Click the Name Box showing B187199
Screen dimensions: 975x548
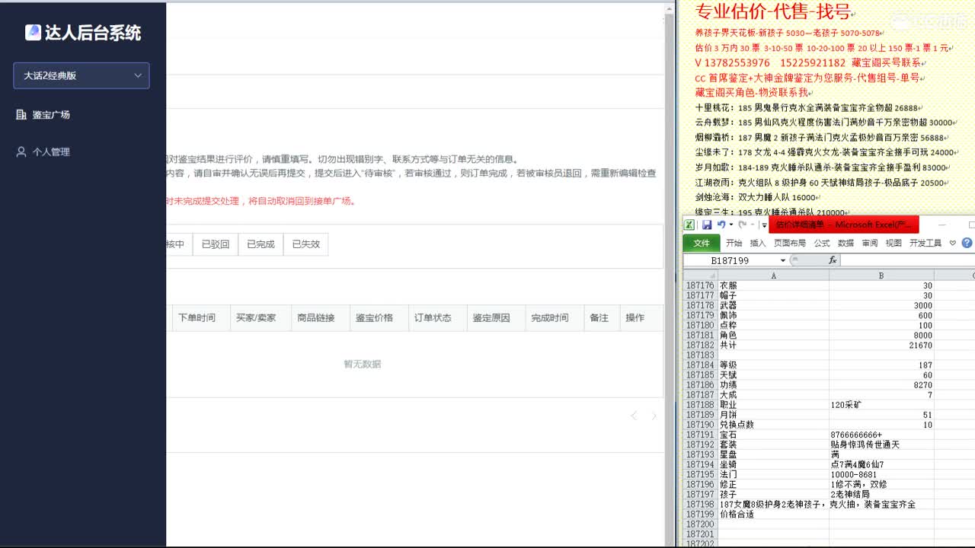[x=730, y=260]
